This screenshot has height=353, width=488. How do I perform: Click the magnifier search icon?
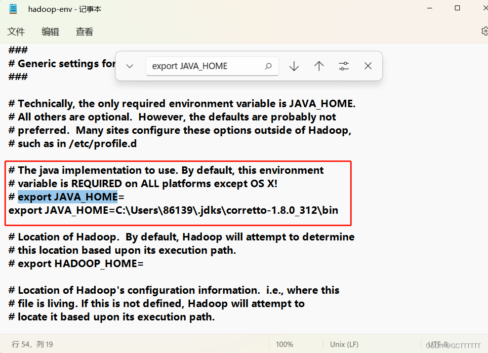tap(268, 66)
